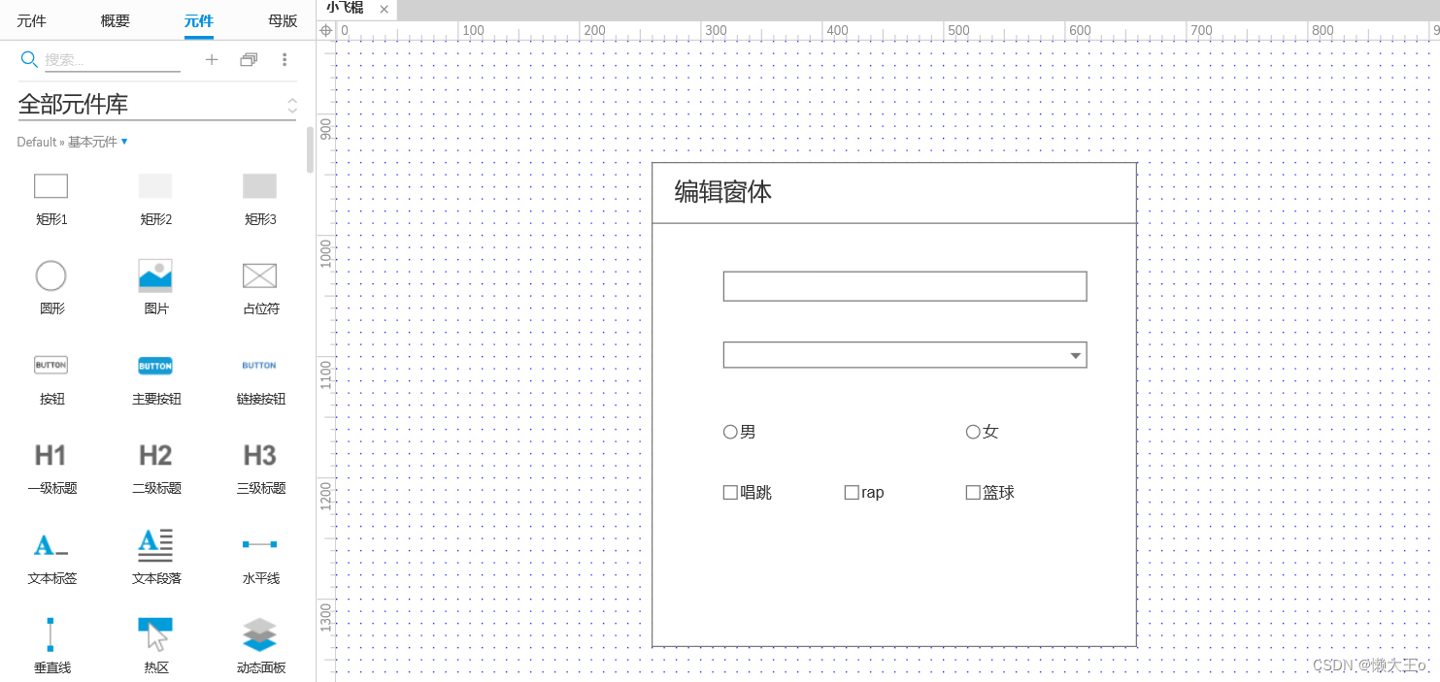
Task: Expand the 基本元件 category arrow
Action: point(124,142)
